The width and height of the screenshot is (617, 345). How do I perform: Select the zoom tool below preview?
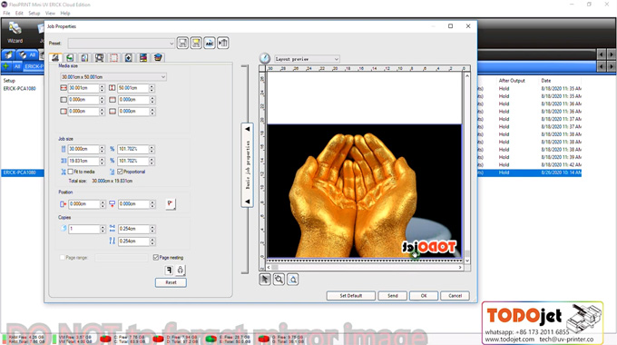click(x=279, y=280)
